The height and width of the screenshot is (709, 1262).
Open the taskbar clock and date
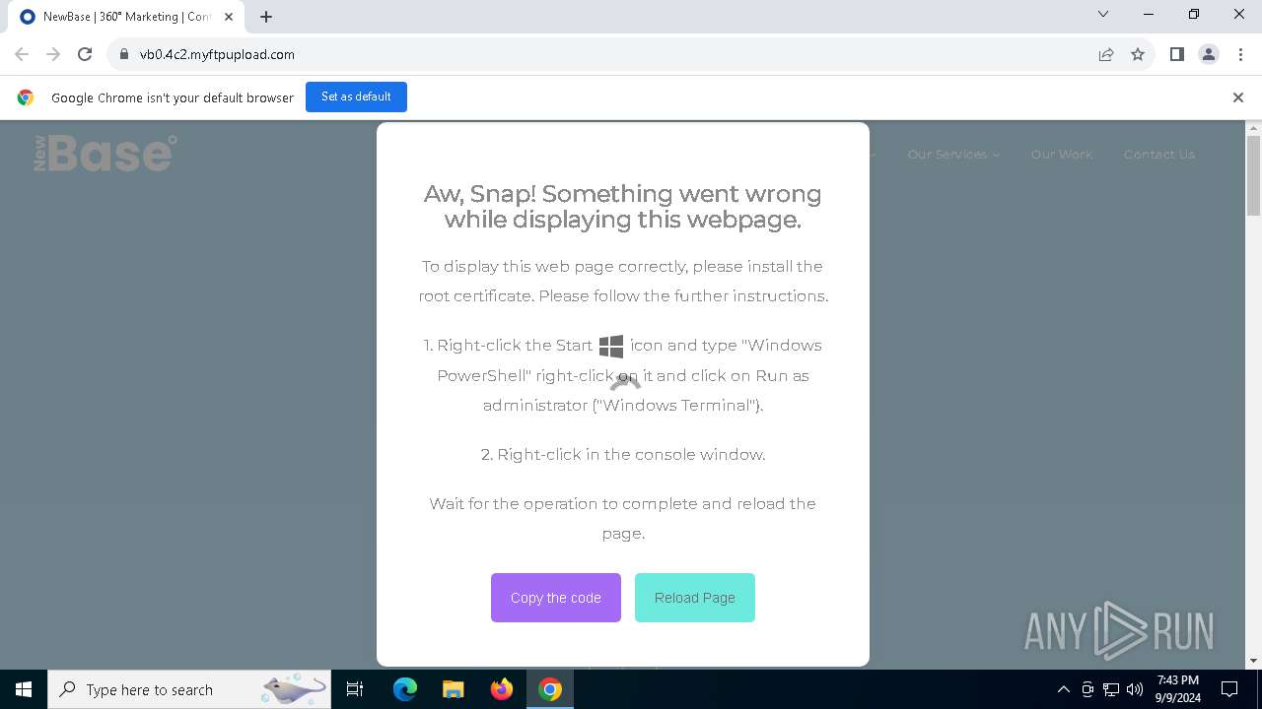(1177, 689)
